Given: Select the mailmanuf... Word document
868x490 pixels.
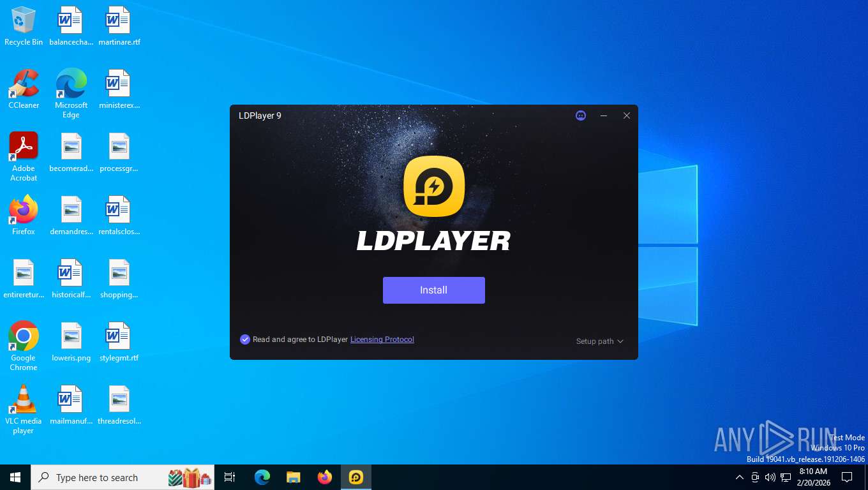Looking at the screenshot, I should point(71,405).
